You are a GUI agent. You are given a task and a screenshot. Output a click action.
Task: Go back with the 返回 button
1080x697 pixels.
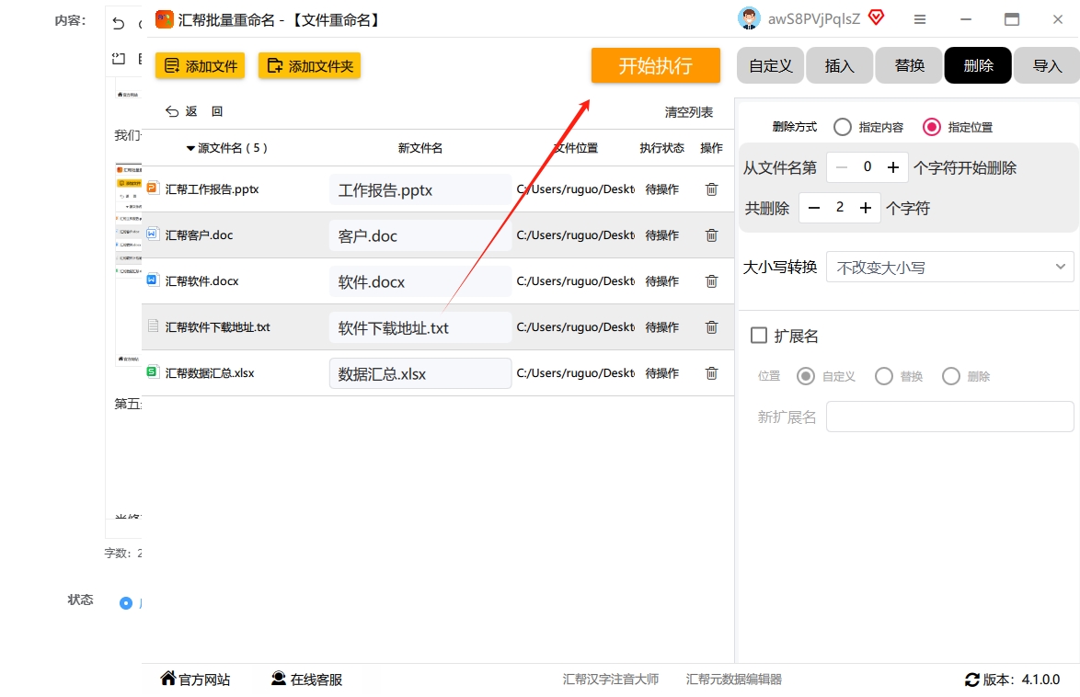coord(193,111)
